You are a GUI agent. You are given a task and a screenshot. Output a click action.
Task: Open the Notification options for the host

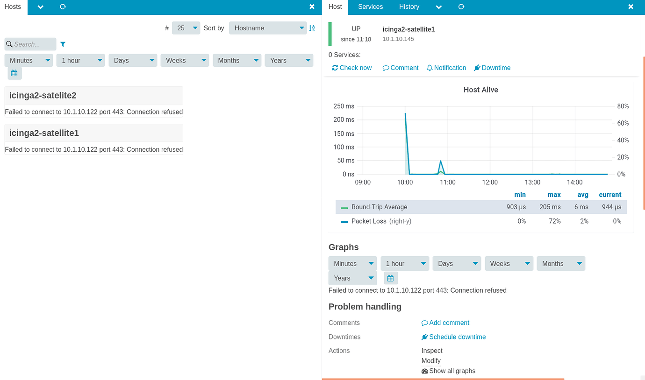pos(446,68)
